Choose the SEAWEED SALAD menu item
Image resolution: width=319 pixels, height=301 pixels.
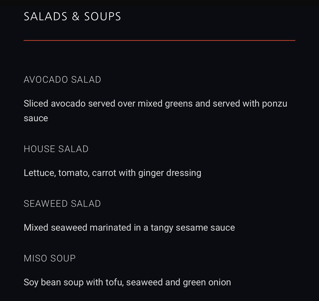tap(62, 204)
